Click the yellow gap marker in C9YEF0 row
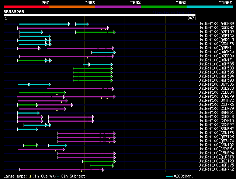The image size is (236, 179). pyautogui.click(x=56, y=151)
